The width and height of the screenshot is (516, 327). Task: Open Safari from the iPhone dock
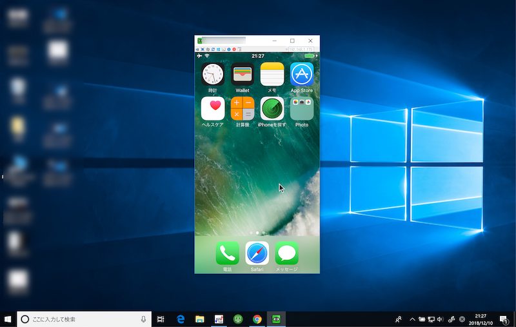[x=257, y=253]
